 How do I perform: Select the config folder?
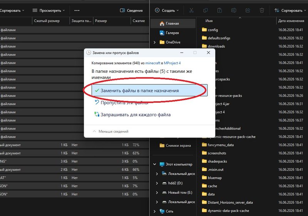click(209, 30)
